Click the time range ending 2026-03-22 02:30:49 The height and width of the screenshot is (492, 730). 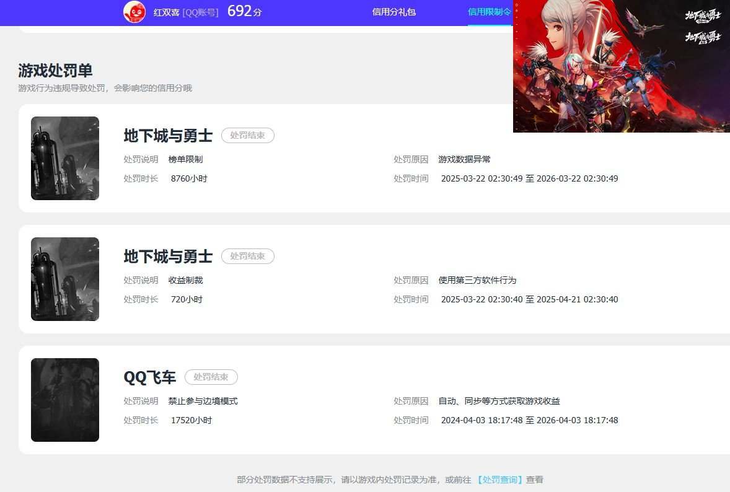(x=529, y=178)
